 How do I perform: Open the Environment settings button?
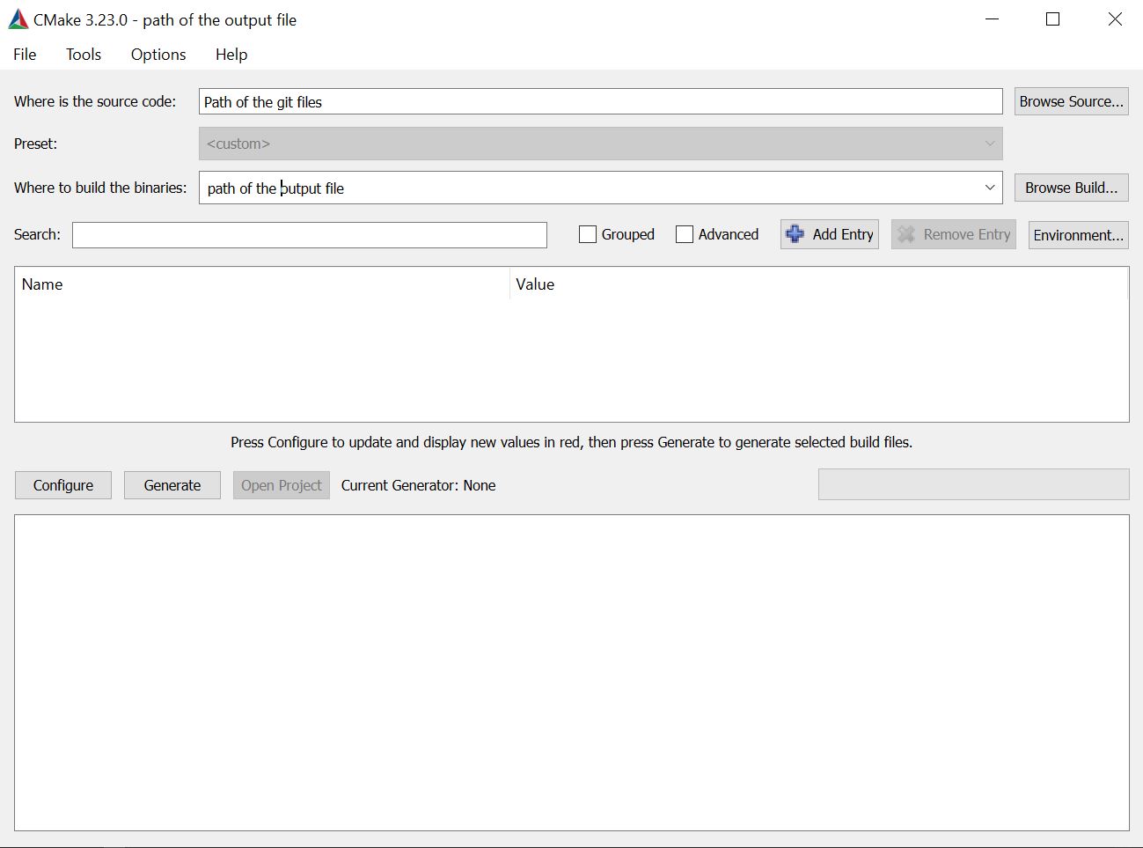1078,235
